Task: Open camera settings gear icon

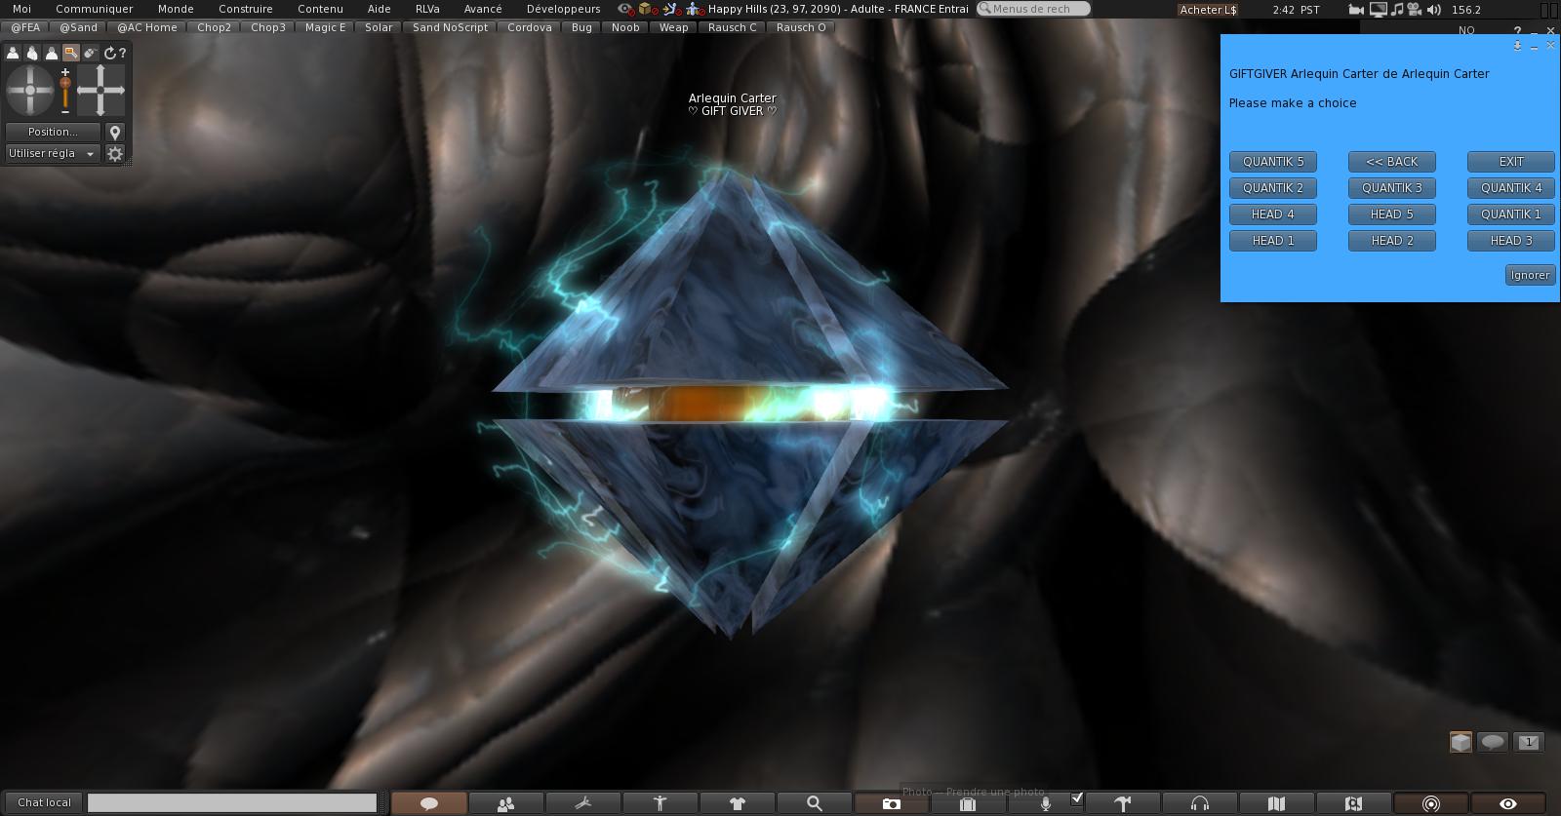Action: [115, 153]
